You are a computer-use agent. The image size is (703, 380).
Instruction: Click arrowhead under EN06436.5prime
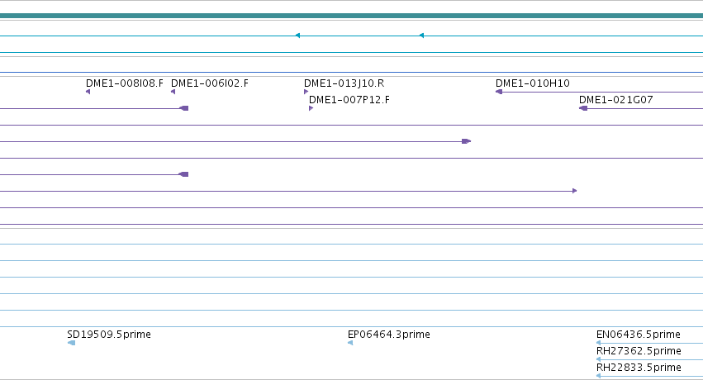[599, 343]
